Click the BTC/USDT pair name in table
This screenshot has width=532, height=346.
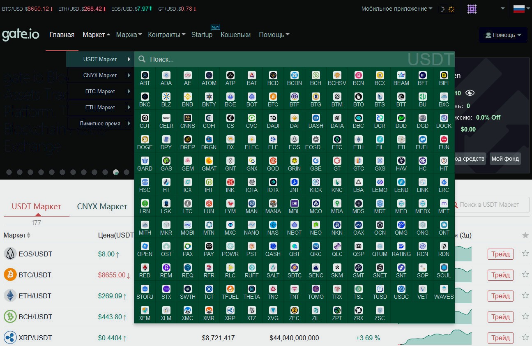(35, 275)
